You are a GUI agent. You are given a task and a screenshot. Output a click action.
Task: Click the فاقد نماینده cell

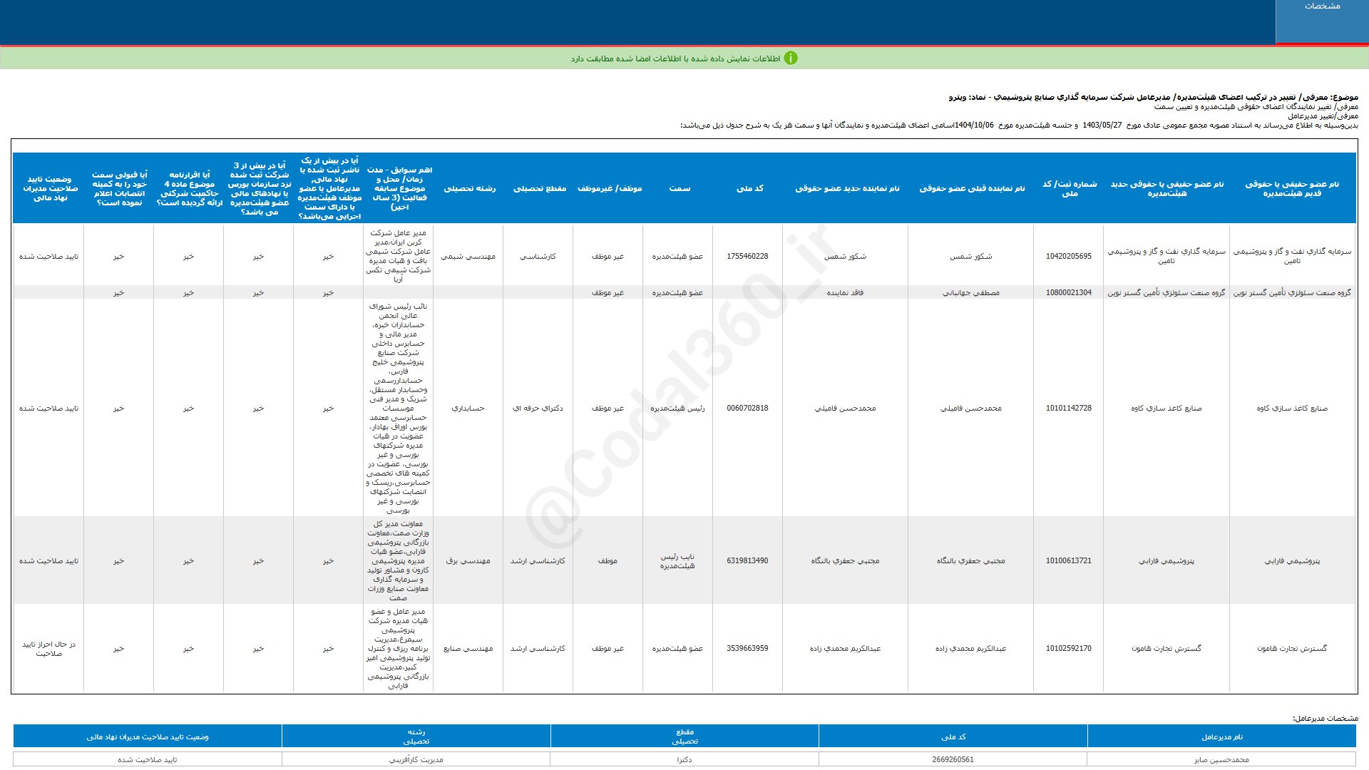click(845, 292)
